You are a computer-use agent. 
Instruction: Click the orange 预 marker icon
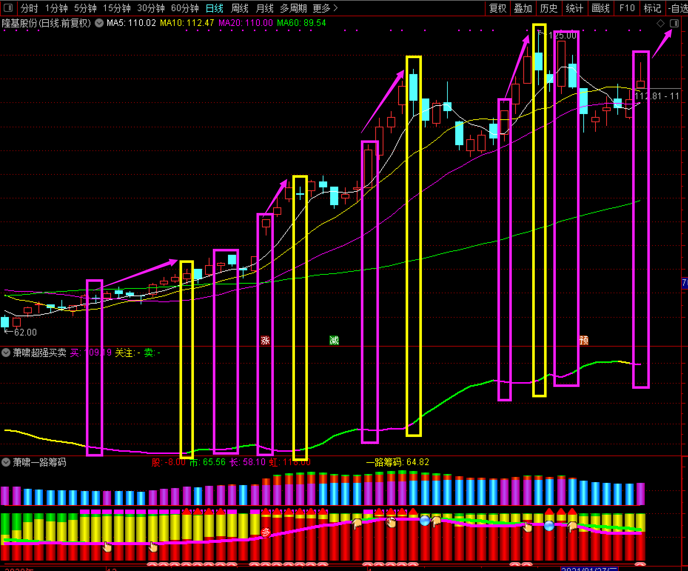[584, 340]
